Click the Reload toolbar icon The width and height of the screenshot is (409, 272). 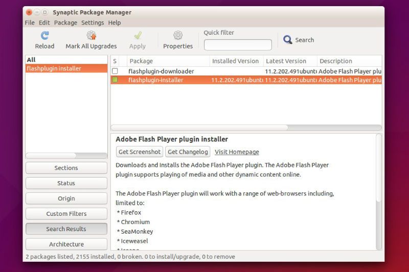[45, 35]
